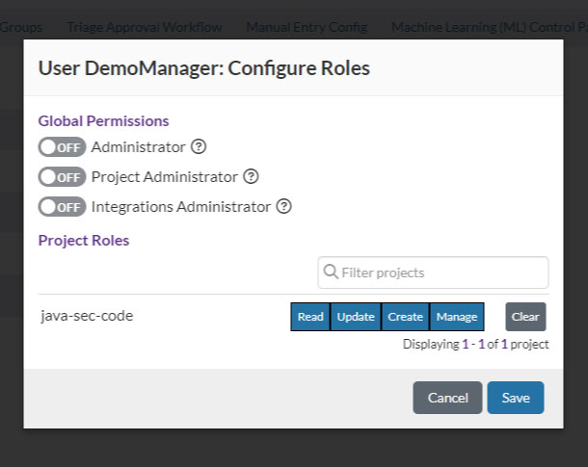Open the Manual Entry Config tab behind the dialog
The width and height of the screenshot is (588, 467).
(x=307, y=27)
